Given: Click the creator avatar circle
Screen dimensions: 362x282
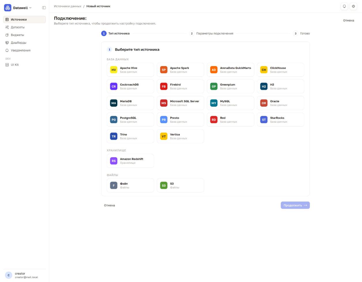Looking at the screenshot, I should 8,275.
